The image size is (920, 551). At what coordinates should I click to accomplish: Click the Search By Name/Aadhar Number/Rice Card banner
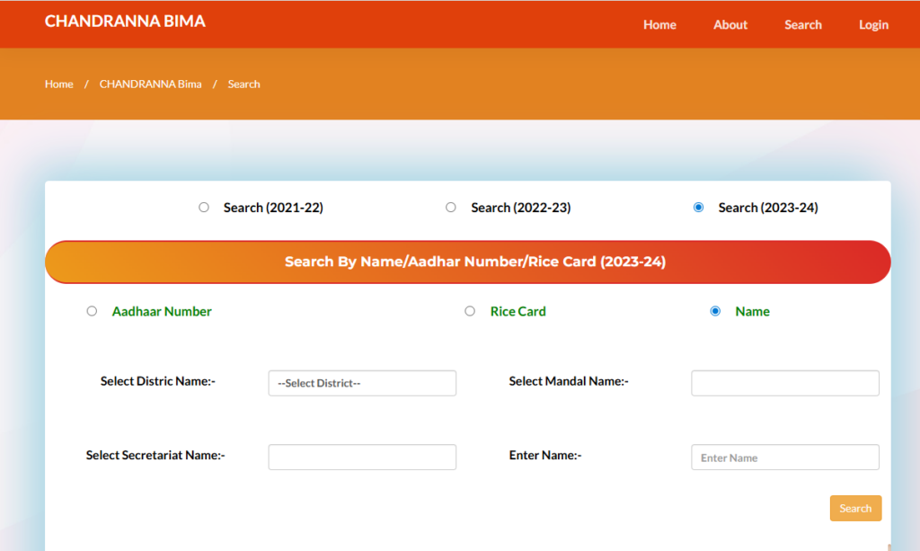coord(467,262)
